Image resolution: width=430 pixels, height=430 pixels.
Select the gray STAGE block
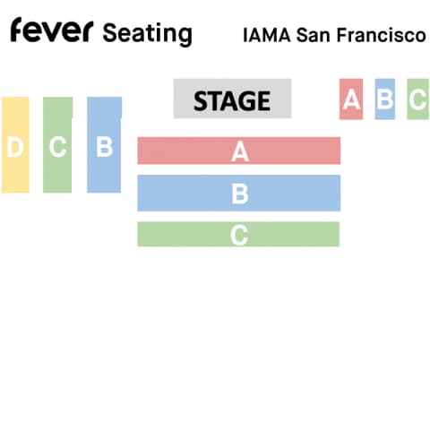coord(232,99)
